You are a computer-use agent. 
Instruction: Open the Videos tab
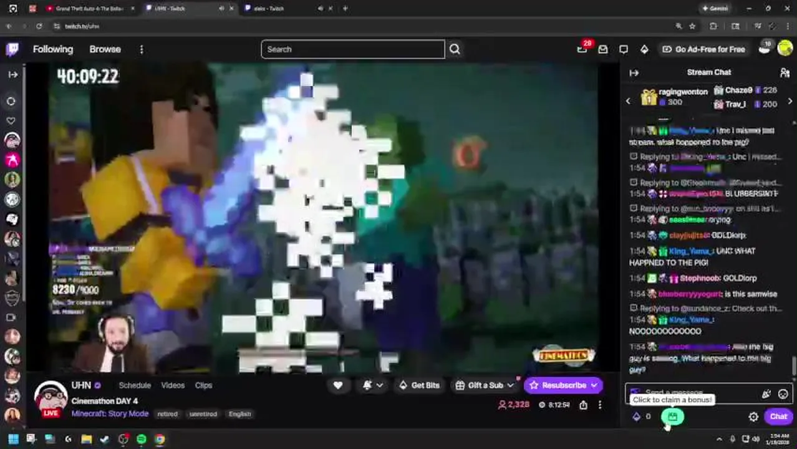pos(173,385)
